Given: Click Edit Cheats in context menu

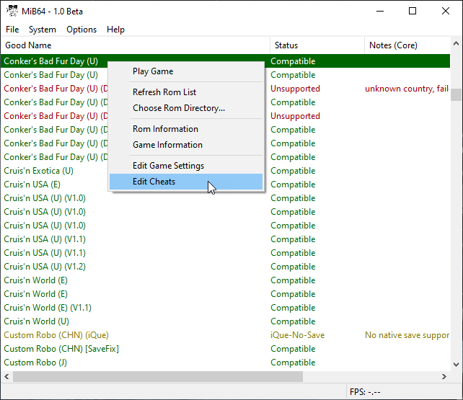Looking at the screenshot, I should (154, 182).
